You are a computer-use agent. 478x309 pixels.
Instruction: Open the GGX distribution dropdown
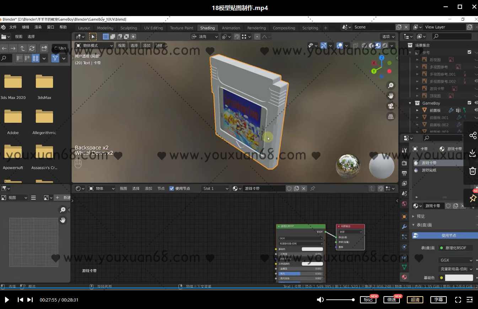456,260
